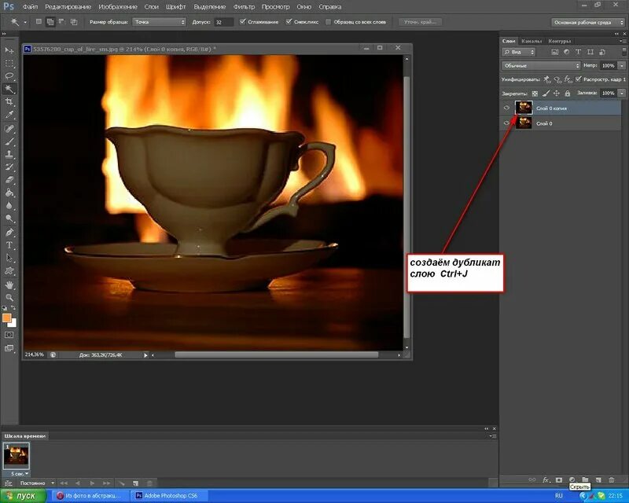Hide the Слой 0 копия layer
The height and width of the screenshot is (503, 629).
tap(506, 108)
